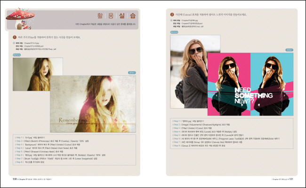Click page number 531 in footer
This screenshot has height=188, width=306.
coord(291,179)
